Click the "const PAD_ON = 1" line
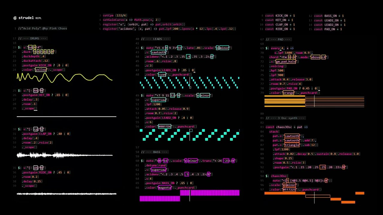 pos(328,29)
